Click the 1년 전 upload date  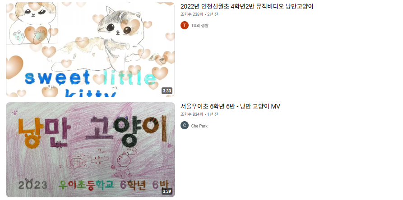pyautogui.click(x=213, y=114)
